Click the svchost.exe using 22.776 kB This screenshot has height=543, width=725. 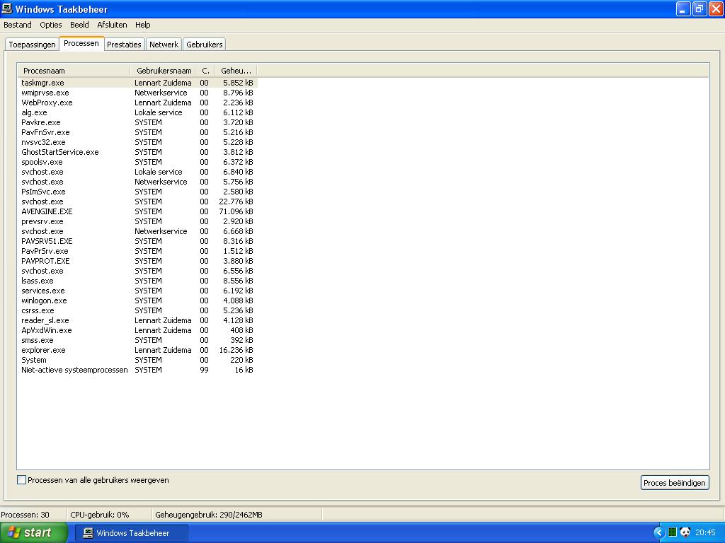[138, 202]
